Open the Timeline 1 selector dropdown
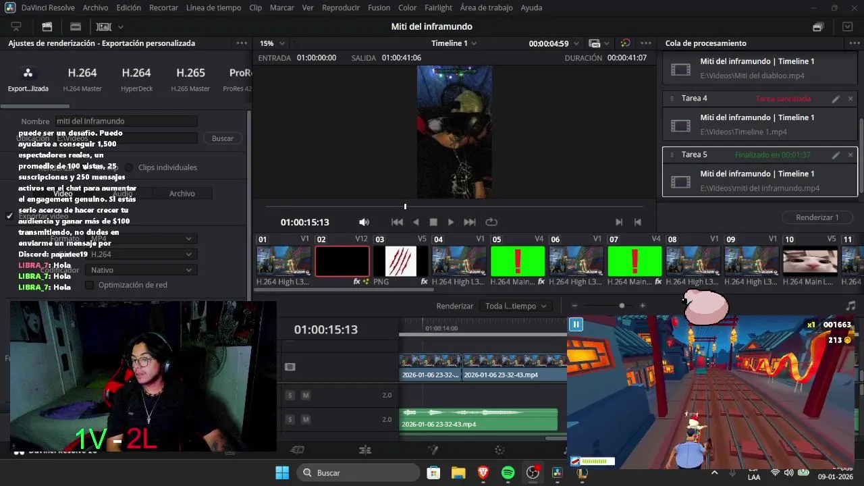The width and height of the screenshot is (864, 486). click(454, 43)
